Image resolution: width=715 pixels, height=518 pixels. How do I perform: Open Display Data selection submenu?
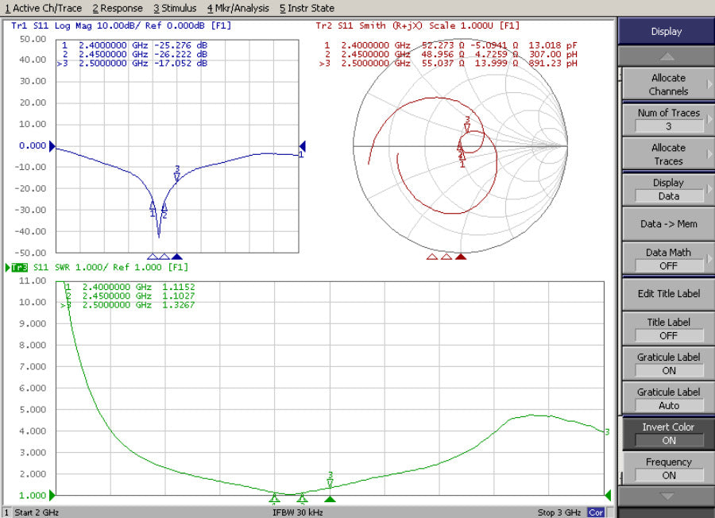(668, 189)
